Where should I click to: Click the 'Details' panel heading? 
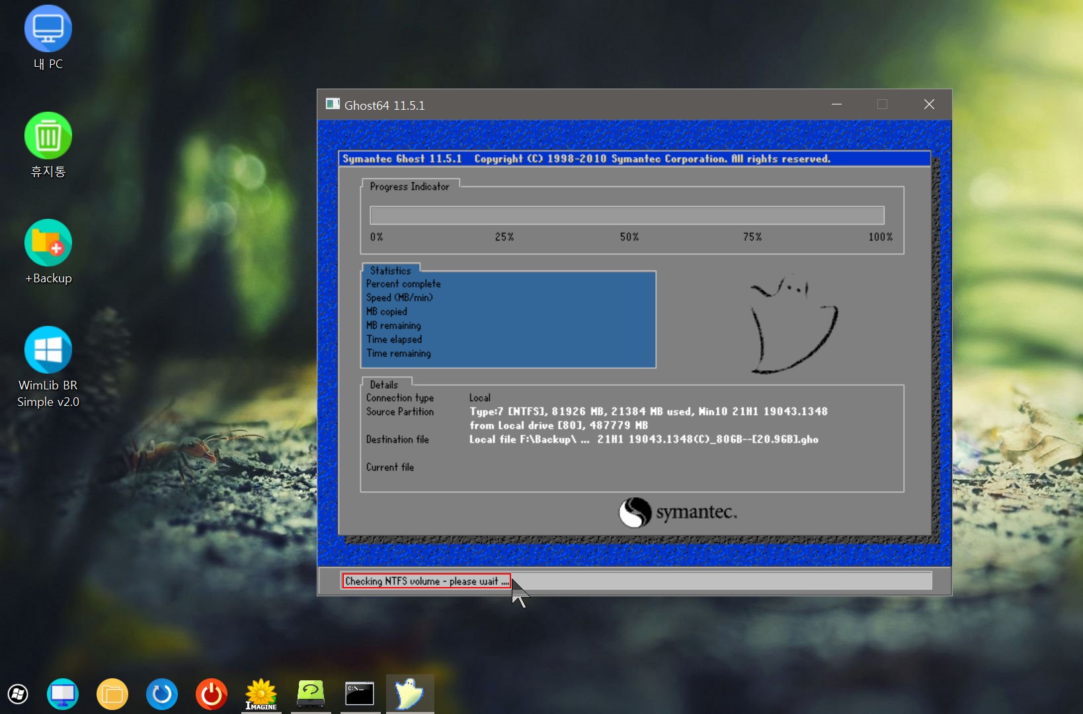coord(384,385)
